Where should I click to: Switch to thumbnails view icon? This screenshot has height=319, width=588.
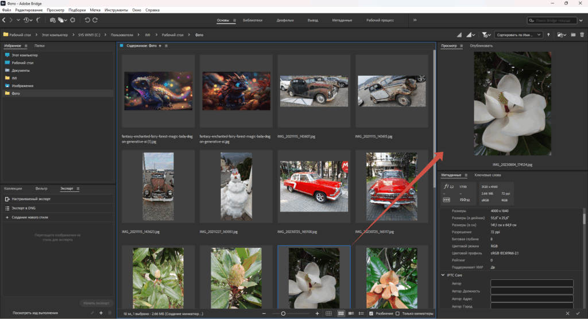(341, 314)
